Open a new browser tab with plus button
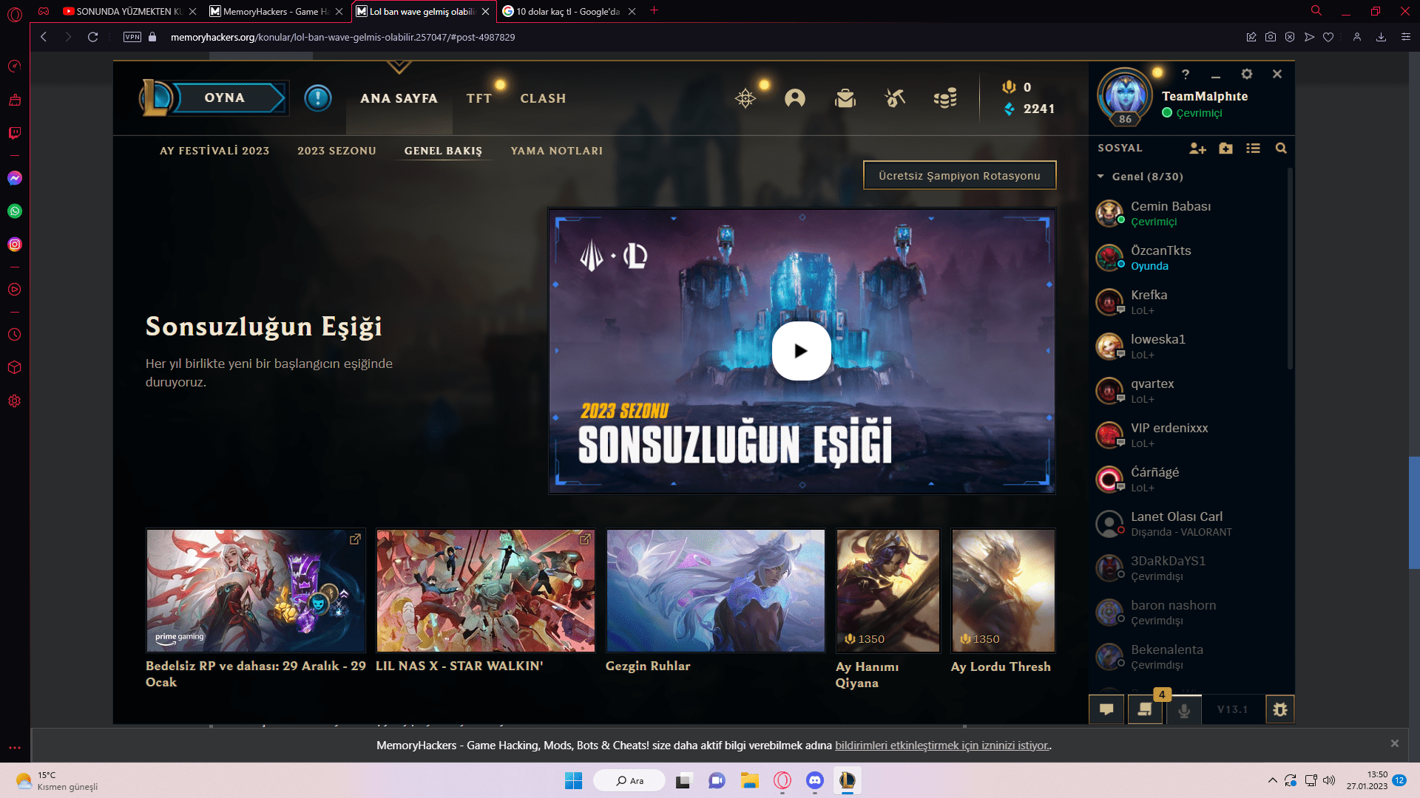The image size is (1420, 798). coord(654,10)
